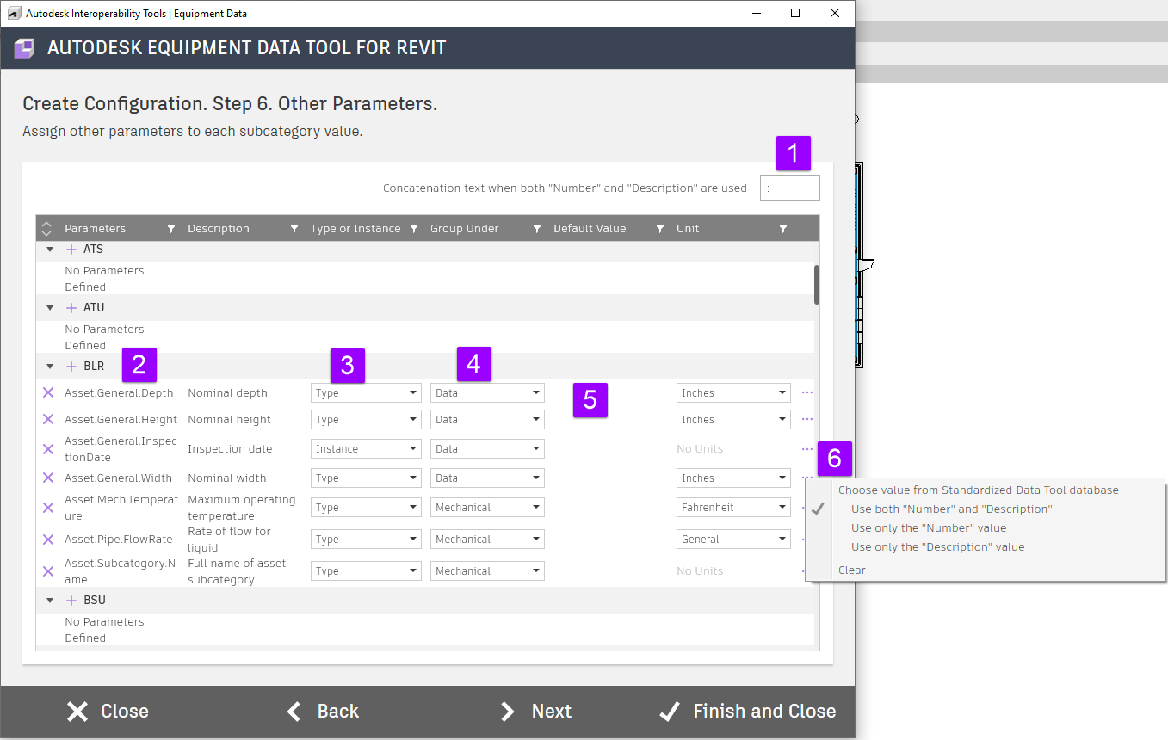
Task: Filter the Type or Instance column
Action: click(x=414, y=229)
